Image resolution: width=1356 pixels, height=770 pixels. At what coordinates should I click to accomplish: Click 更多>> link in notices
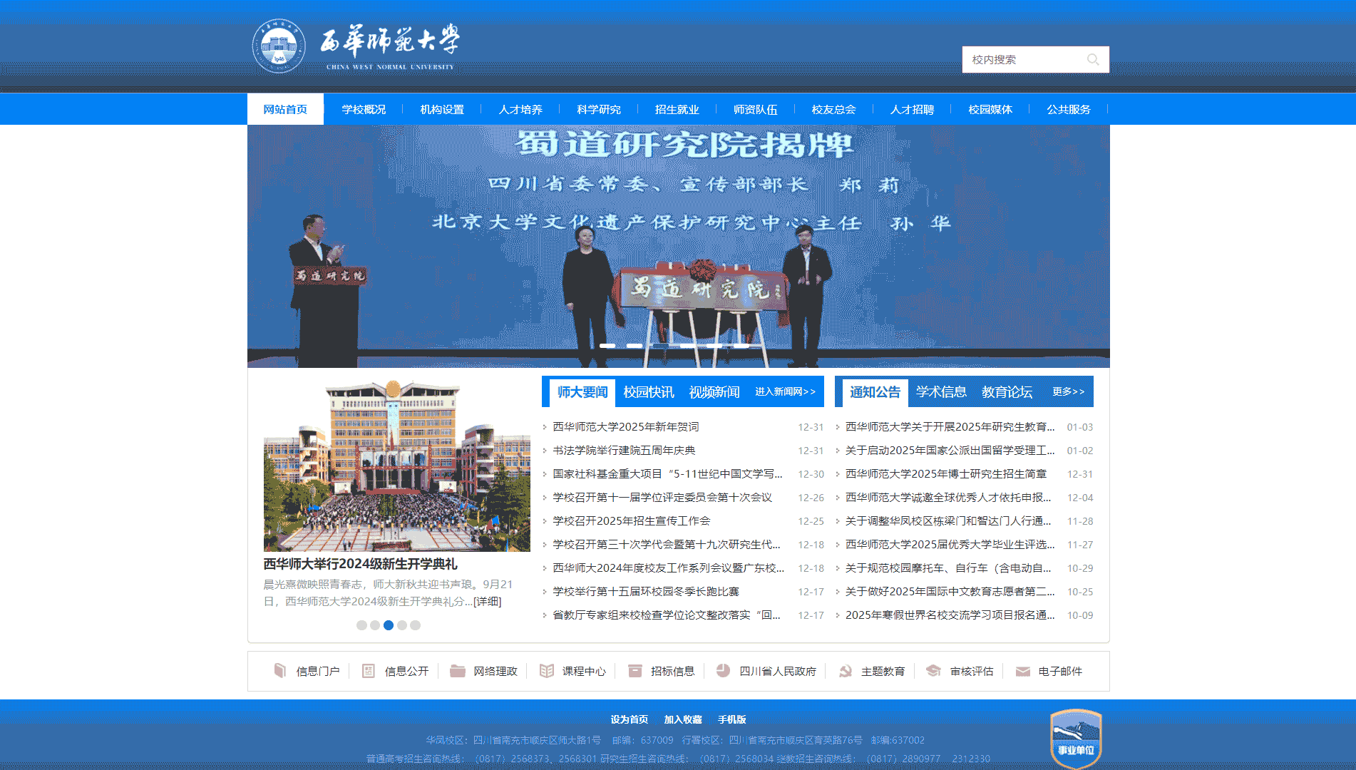coord(1068,391)
